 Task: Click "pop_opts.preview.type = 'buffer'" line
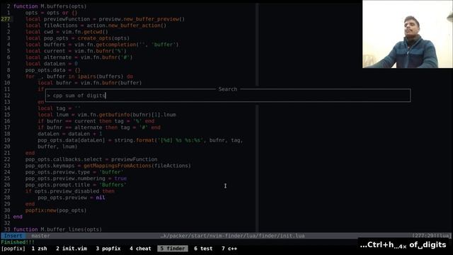[74, 171]
